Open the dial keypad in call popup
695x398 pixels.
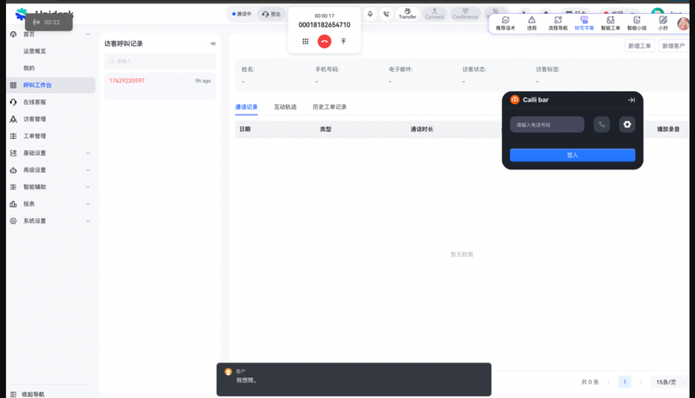305,41
